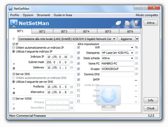This screenshot has width=168, height=127.
Task: Click the round icon beside Alternativo DNS row
Action: pyautogui.click(x=14, y=93)
